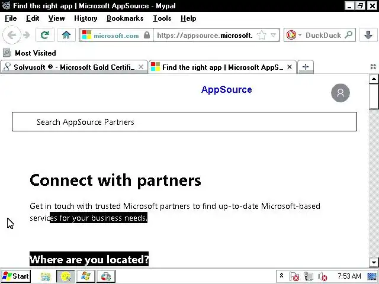Click the show desktop icon at taskbar end
This screenshot has width=379, height=284.
click(373, 276)
